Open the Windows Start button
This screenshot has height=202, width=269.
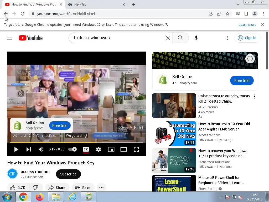pos(7,197)
